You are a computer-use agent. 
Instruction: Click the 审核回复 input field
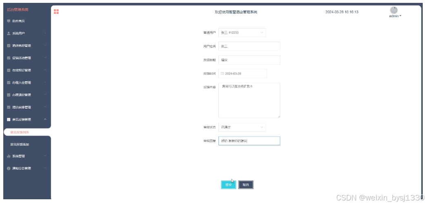pos(249,140)
